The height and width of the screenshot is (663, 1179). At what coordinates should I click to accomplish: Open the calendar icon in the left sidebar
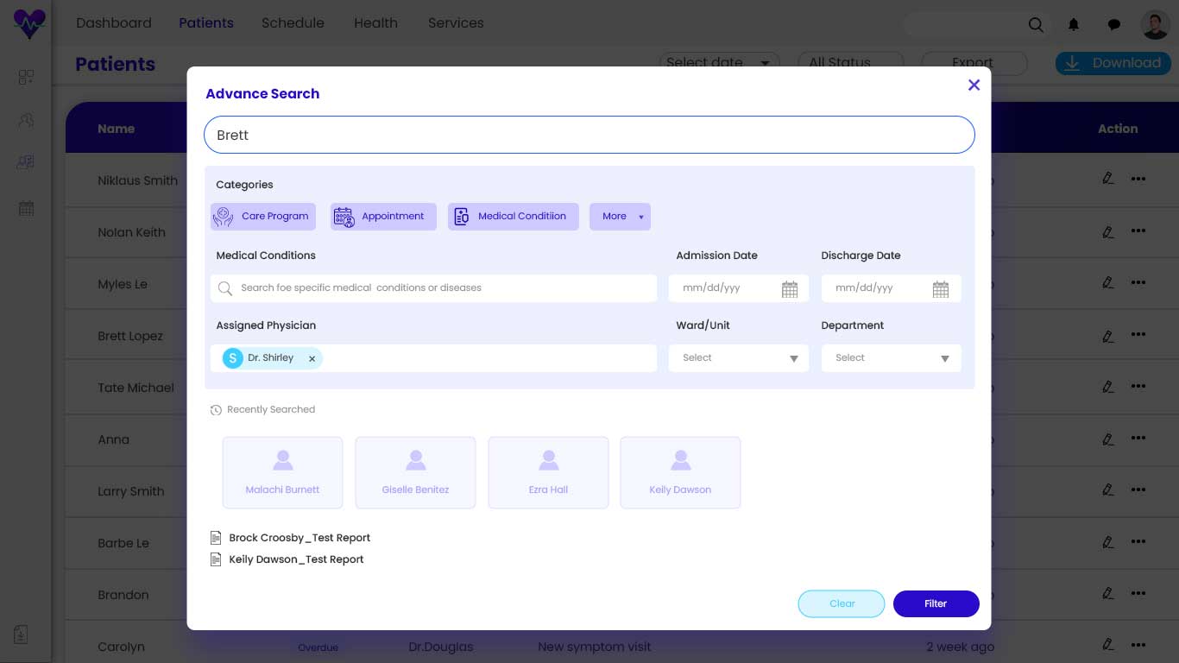(x=26, y=208)
